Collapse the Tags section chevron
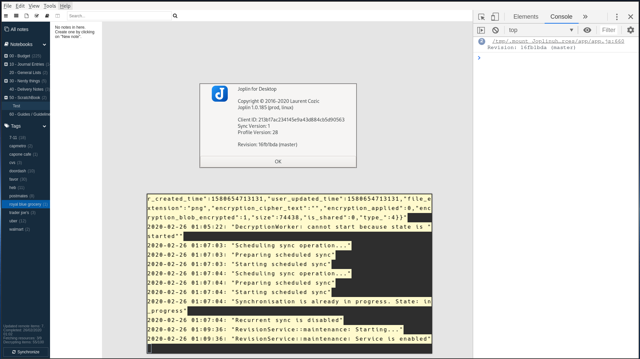This screenshot has width=640, height=359. click(44, 126)
